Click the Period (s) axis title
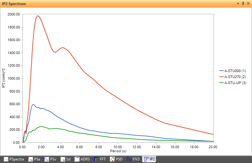Screen dimensions: 252x163 tap(117, 151)
